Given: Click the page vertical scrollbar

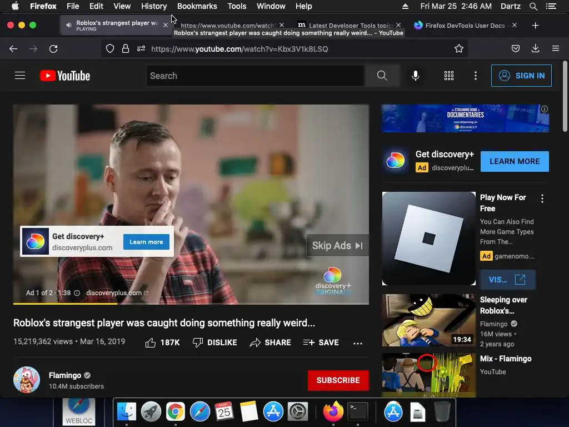Looking at the screenshot, I should pos(565,96).
